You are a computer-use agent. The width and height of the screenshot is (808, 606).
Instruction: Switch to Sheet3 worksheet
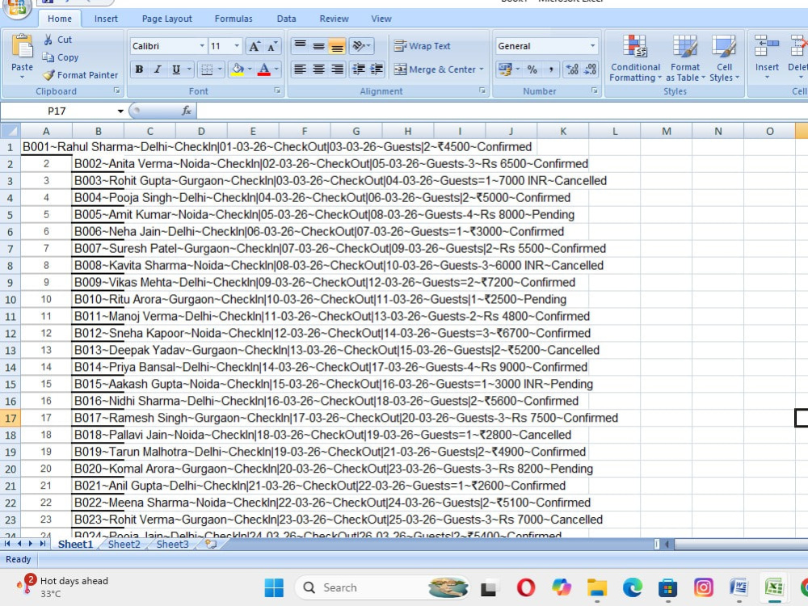(172, 544)
